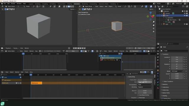Image resolution: width=189 pixels, height=106 pixels.
Task: Click the Camera object icon in Outliner
Action: (164, 13)
